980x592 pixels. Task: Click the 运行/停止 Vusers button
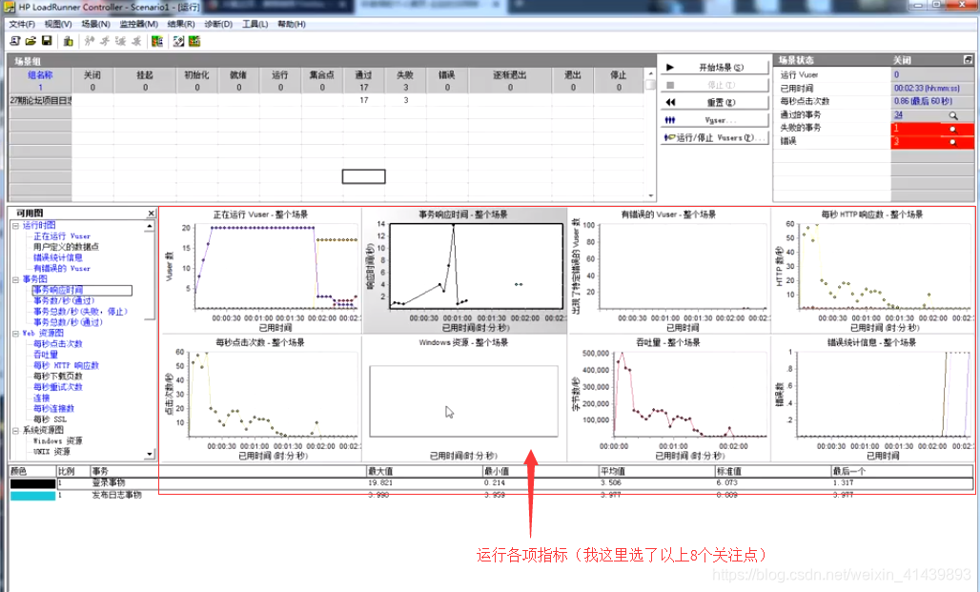point(715,137)
